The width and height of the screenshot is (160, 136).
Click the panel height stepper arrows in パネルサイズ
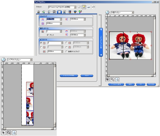(85, 19)
